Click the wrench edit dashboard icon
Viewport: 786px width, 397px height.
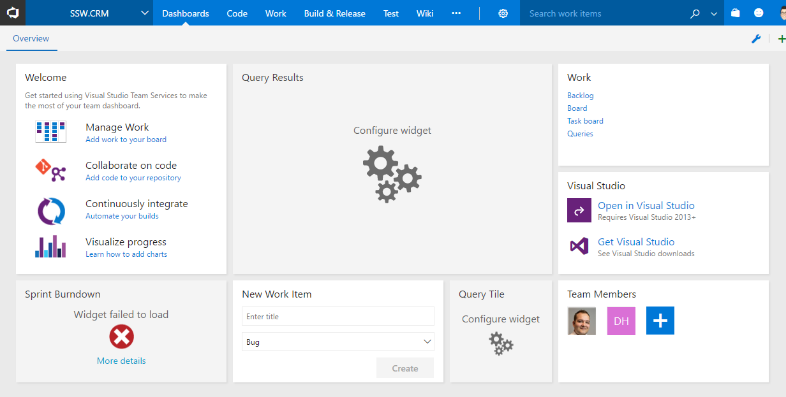point(756,39)
